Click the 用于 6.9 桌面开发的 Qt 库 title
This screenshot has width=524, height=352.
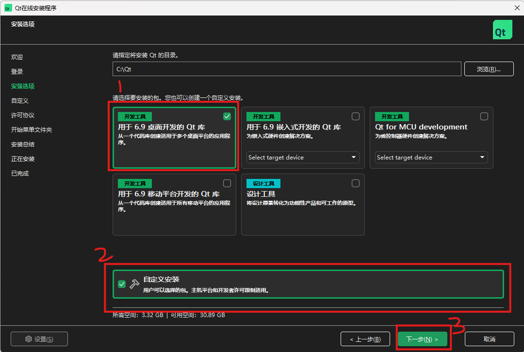[x=162, y=127]
